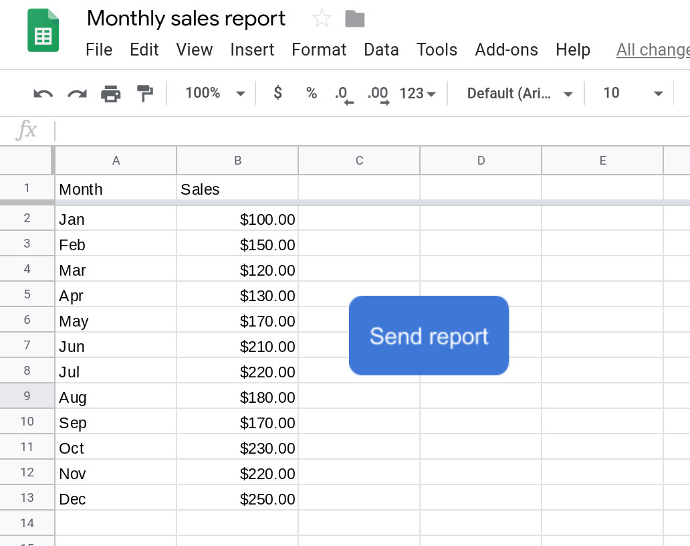690x546 pixels.
Task: Select the Mar cell
Action: click(116, 269)
